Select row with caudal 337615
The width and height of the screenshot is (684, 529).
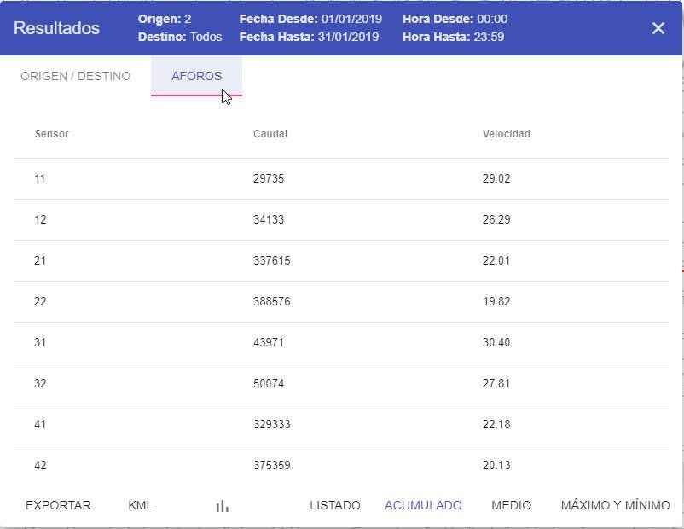coord(271,261)
